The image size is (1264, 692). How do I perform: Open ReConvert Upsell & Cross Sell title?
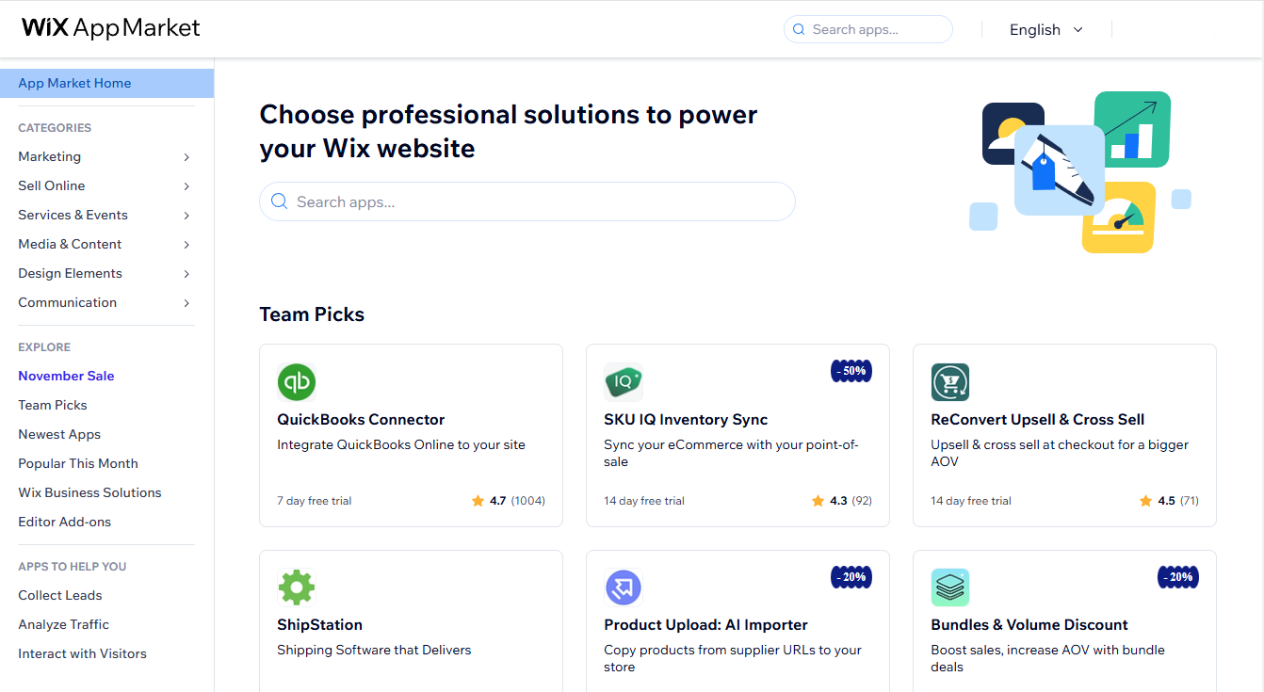tap(1038, 420)
